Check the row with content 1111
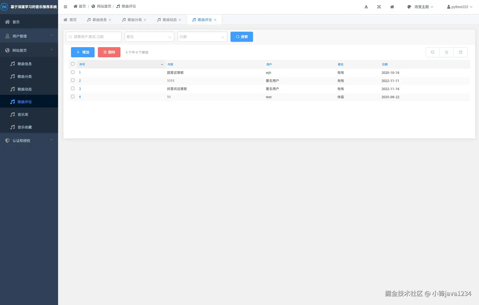Viewport: 479px width, 305px height. [73, 80]
